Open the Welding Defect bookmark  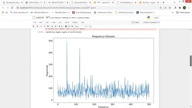pyautogui.click(x=40, y=12)
